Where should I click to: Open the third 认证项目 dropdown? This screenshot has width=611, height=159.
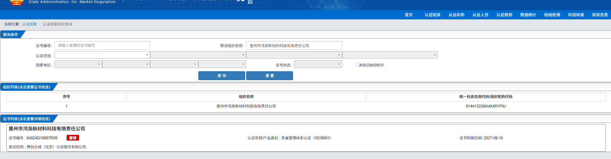294,55
